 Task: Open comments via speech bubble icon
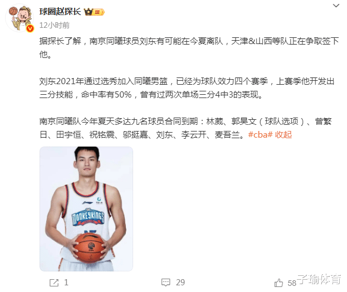pyautogui.click(x=166, y=283)
